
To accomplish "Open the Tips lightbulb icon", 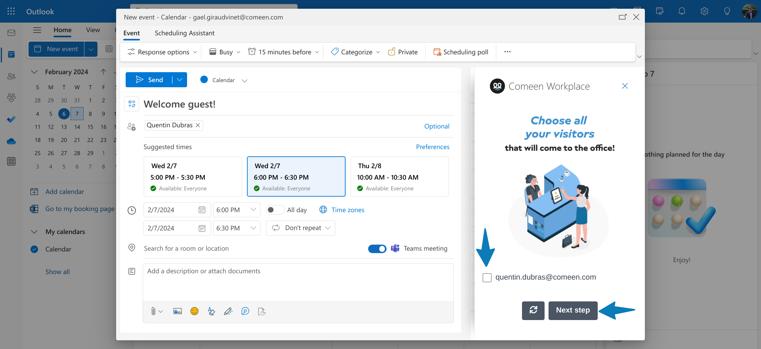I will [727, 12].
